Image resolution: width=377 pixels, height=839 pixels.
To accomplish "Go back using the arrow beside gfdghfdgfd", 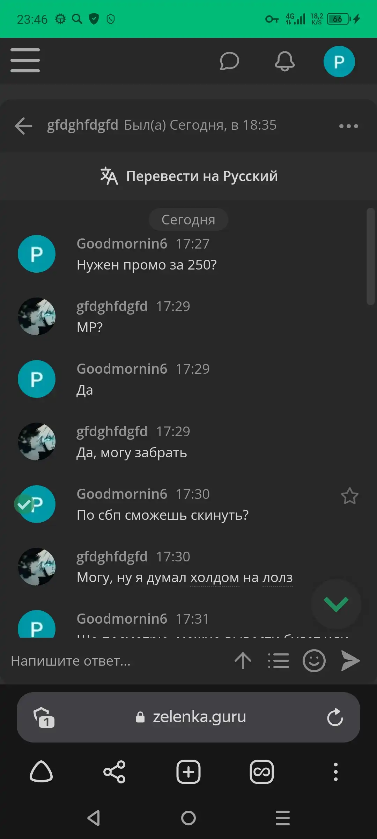I will 23,126.
